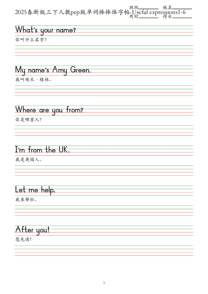Click the blank line under "I'm from the UK."

pos(104,170)
